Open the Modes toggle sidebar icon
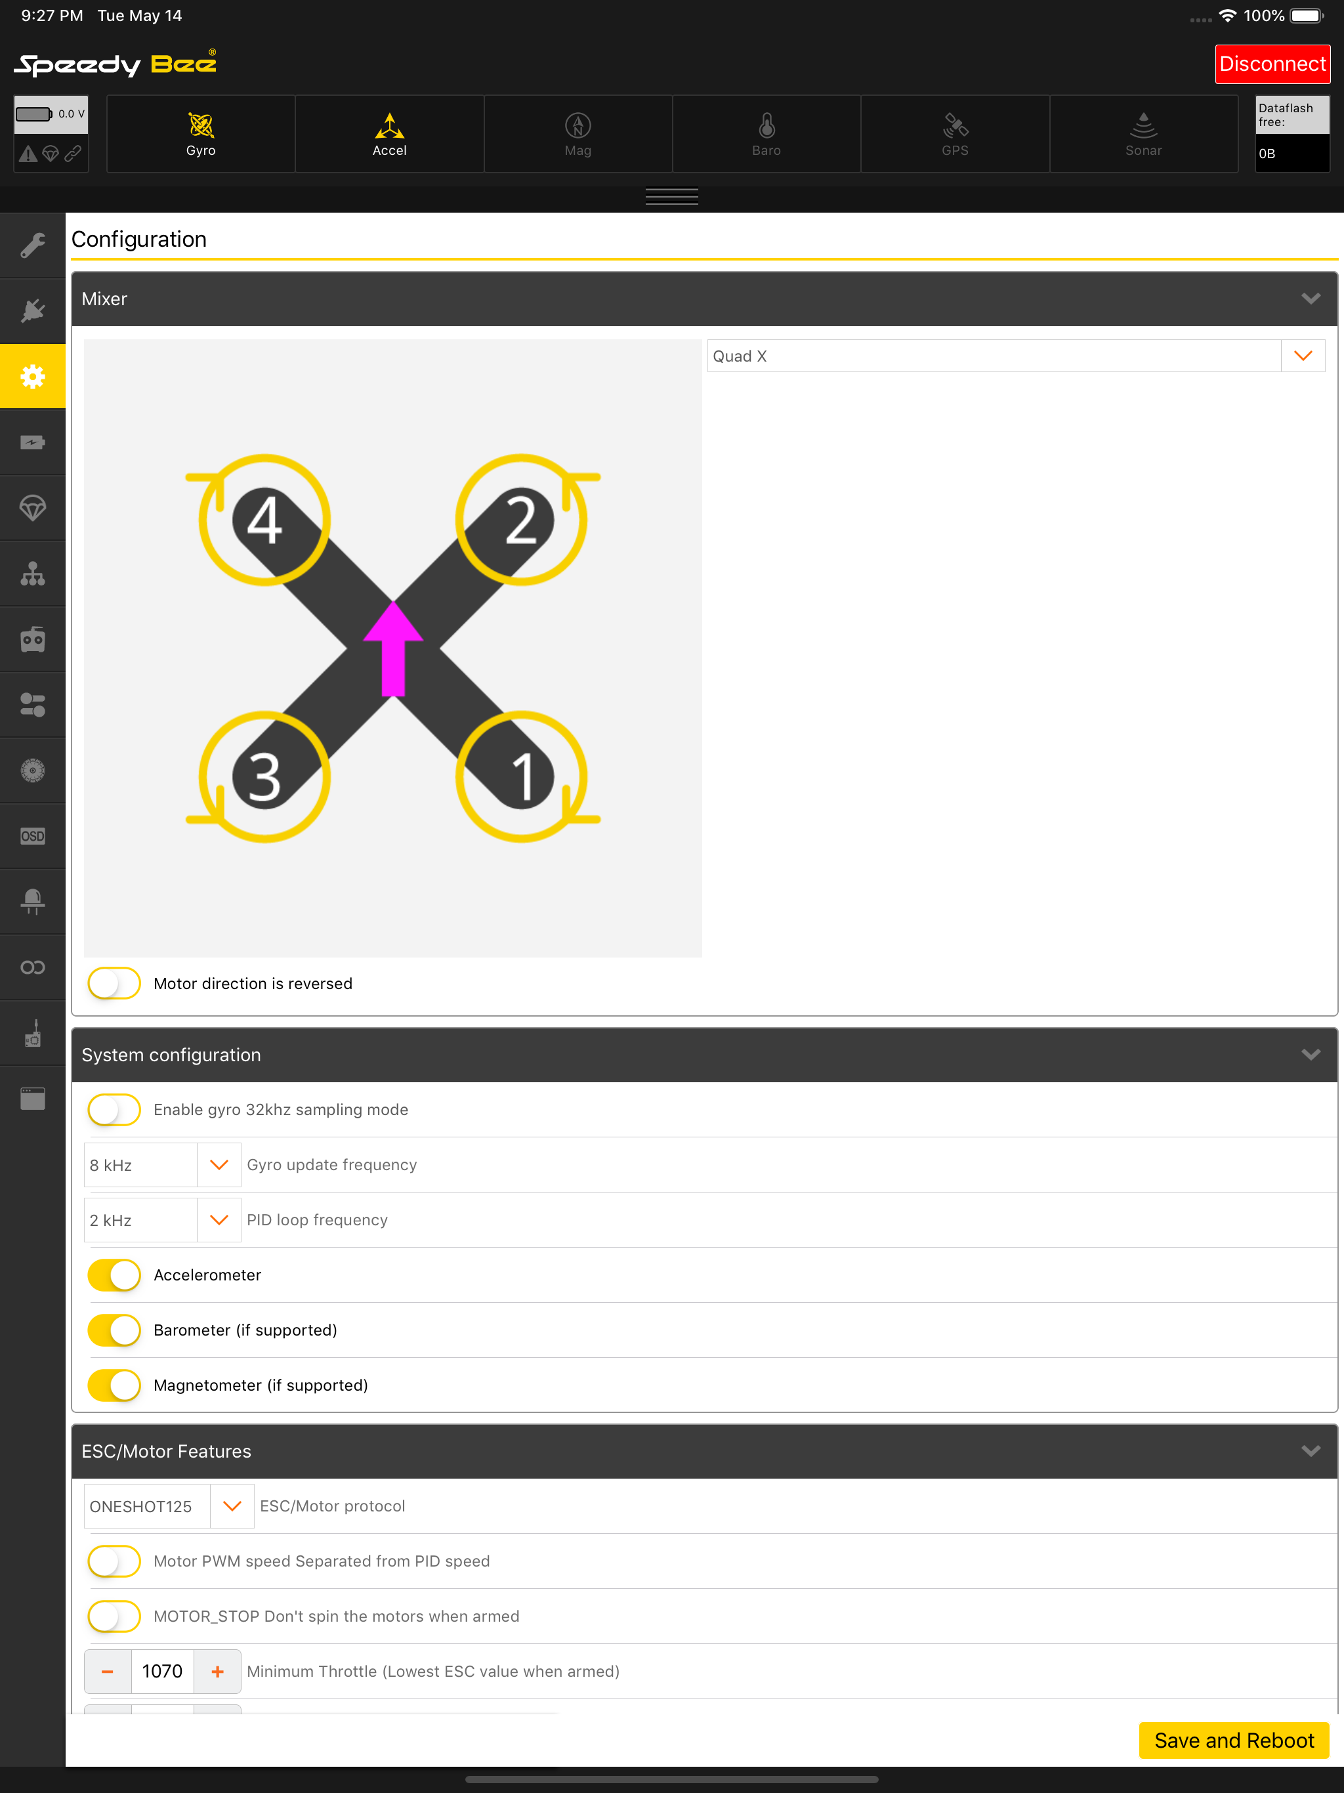The image size is (1344, 1793). 32,704
